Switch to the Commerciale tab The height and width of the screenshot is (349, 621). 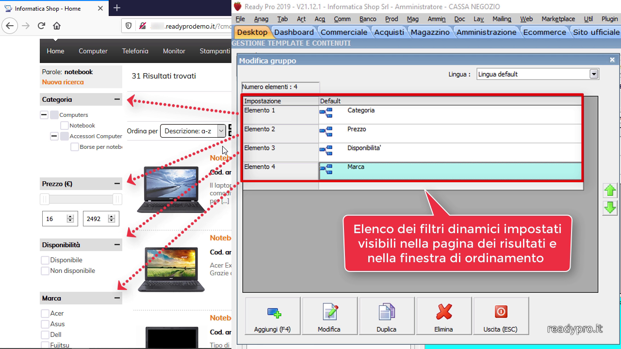click(x=344, y=32)
